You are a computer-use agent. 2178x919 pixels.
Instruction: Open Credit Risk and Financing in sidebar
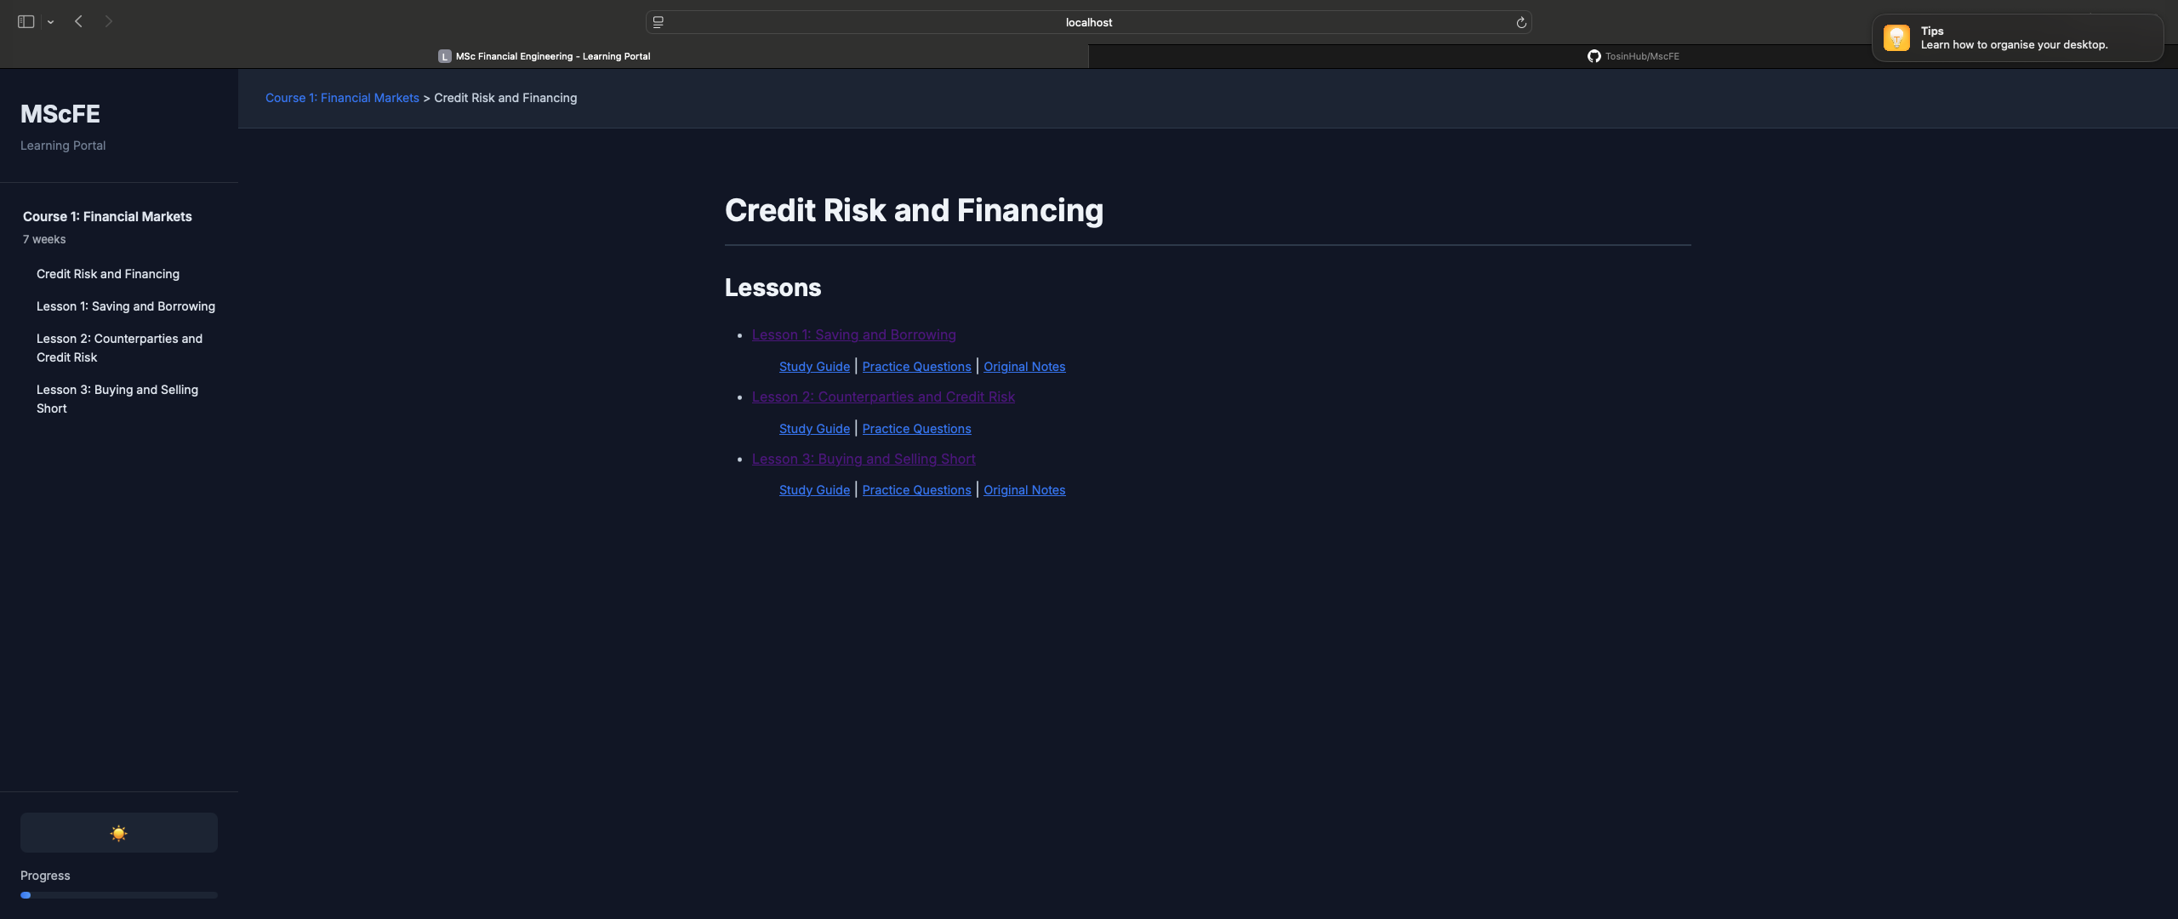tap(108, 274)
